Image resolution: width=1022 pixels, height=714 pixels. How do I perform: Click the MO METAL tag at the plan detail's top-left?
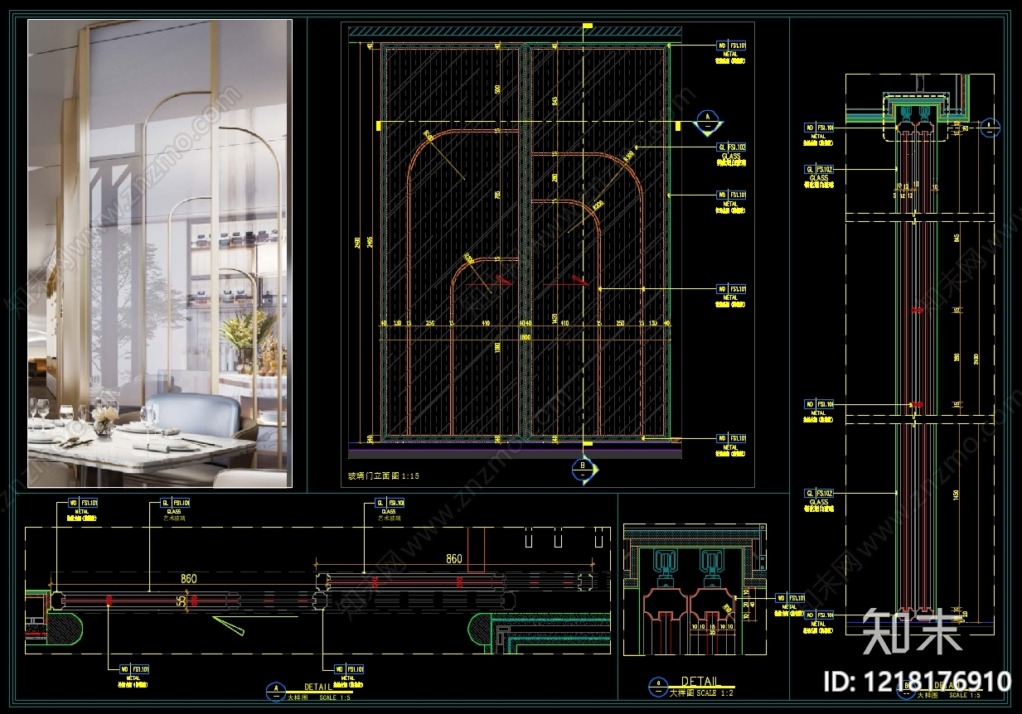(83, 510)
